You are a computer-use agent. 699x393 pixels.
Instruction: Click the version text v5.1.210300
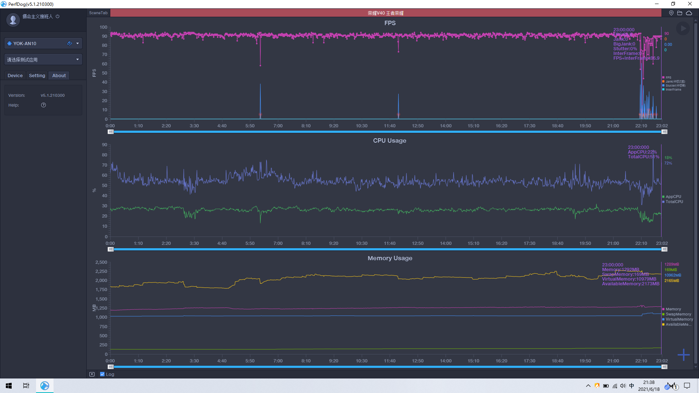click(52, 95)
